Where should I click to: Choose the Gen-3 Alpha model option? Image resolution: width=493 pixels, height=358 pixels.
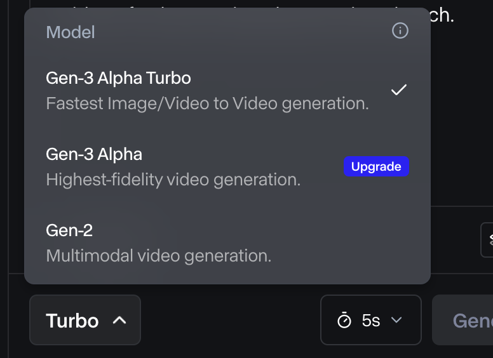(227, 166)
